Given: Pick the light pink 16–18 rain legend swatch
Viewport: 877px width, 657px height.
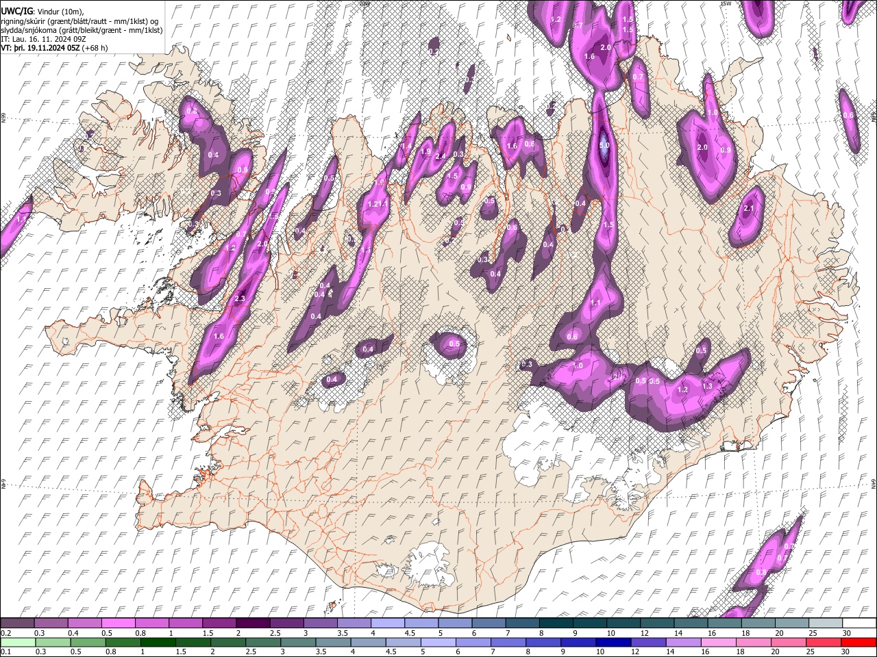Looking at the screenshot, I should 719,642.
